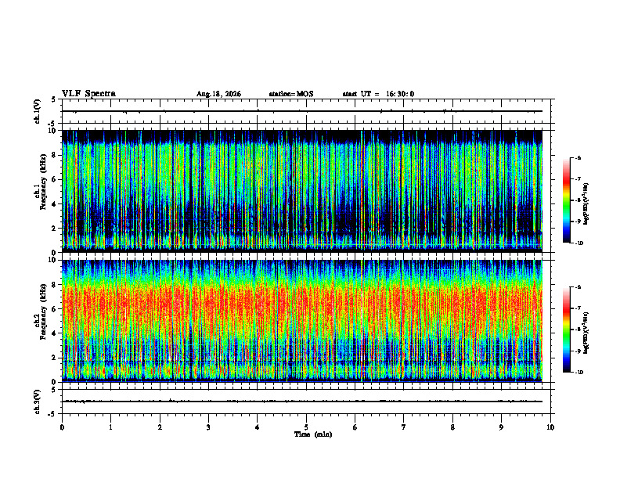Click the Time (min) axis label

pos(313,434)
